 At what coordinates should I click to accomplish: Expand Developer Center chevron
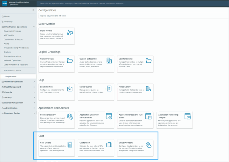[x=34, y=113]
